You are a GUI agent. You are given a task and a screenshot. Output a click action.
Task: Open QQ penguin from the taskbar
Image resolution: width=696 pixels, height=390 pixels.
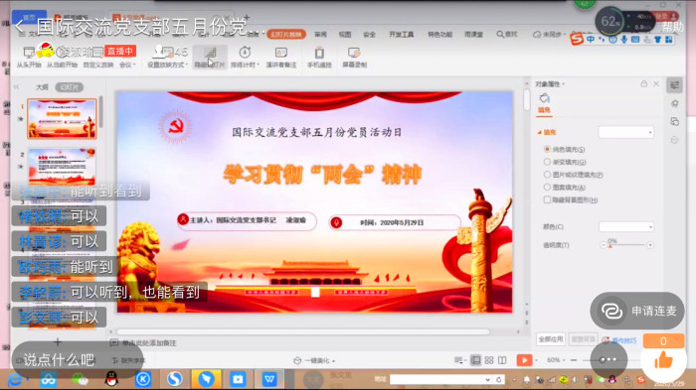click(111, 379)
